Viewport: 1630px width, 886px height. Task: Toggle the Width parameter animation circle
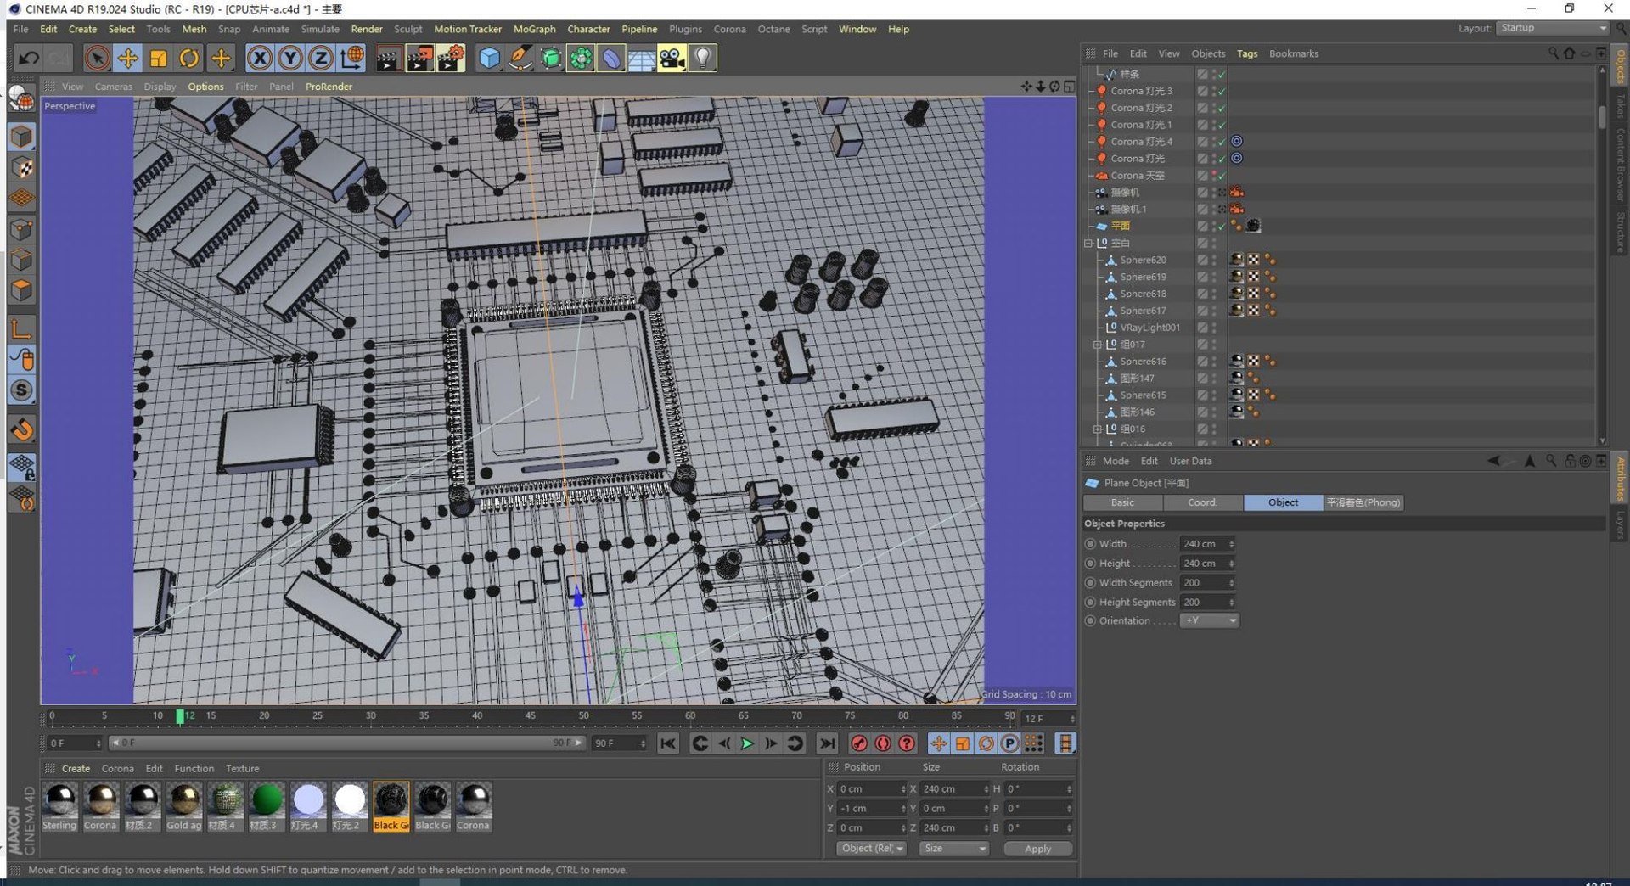pyautogui.click(x=1091, y=544)
